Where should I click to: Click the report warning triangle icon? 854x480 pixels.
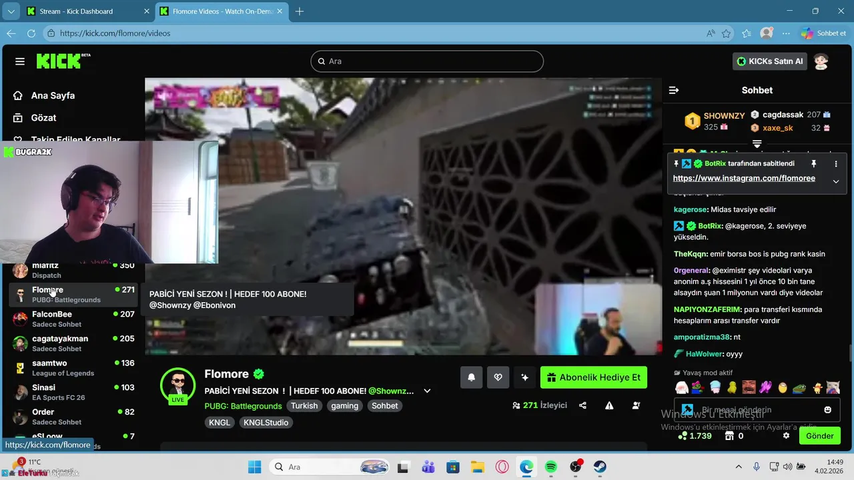[x=609, y=405]
